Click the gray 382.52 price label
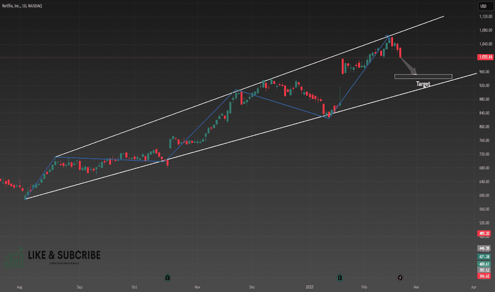495x292 pixels. pos(484,270)
